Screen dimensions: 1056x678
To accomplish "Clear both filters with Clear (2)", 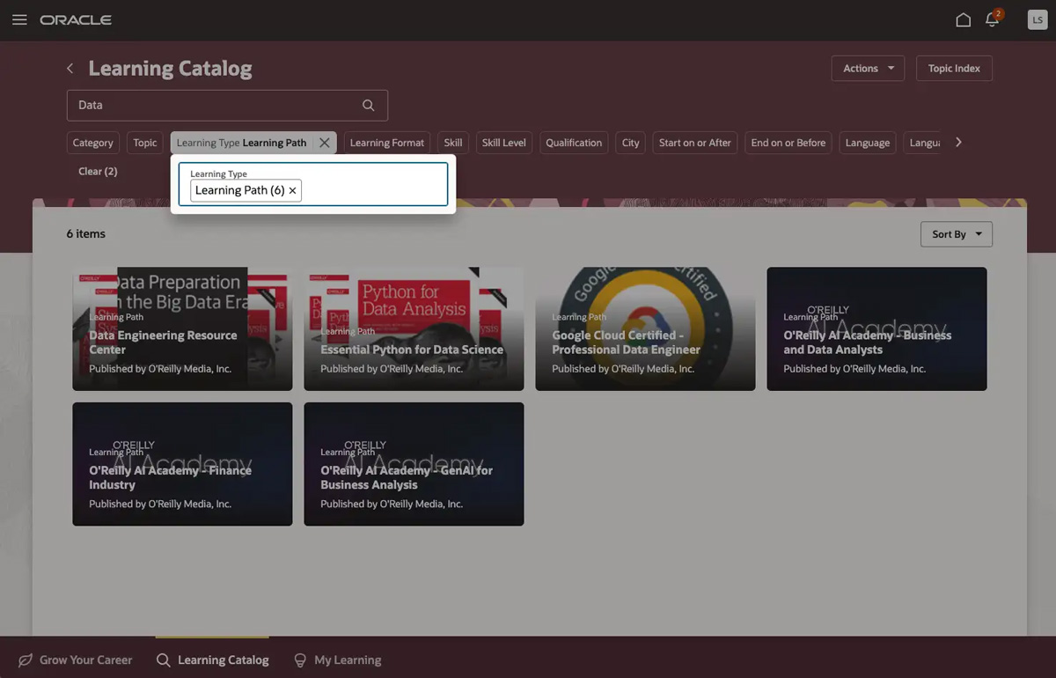I will [x=98, y=171].
